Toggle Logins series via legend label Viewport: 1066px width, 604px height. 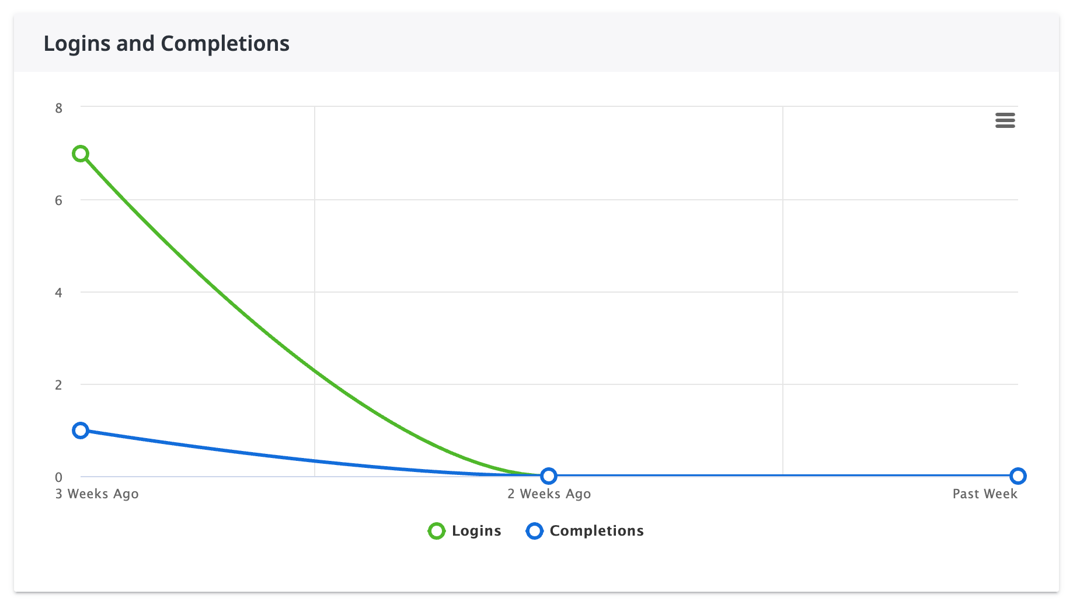(476, 531)
